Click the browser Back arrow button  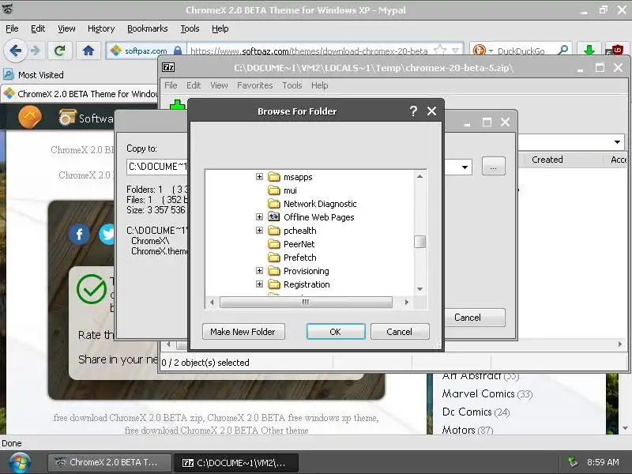pos(15,51)
